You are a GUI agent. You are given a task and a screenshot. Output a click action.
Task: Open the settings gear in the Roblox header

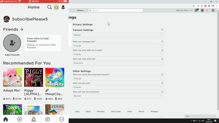[213, 10]
